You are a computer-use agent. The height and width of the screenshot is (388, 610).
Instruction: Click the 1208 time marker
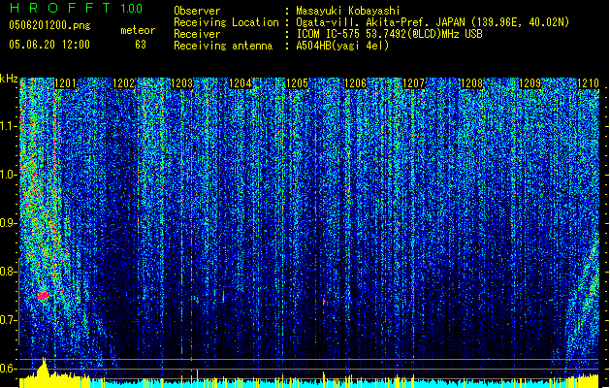[472, 83]
